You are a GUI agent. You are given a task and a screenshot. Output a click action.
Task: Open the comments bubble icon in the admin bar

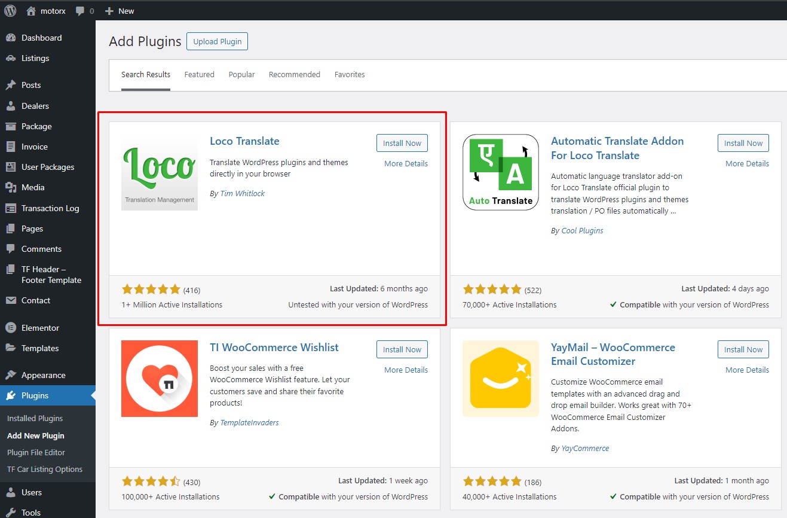coord(80,11)
